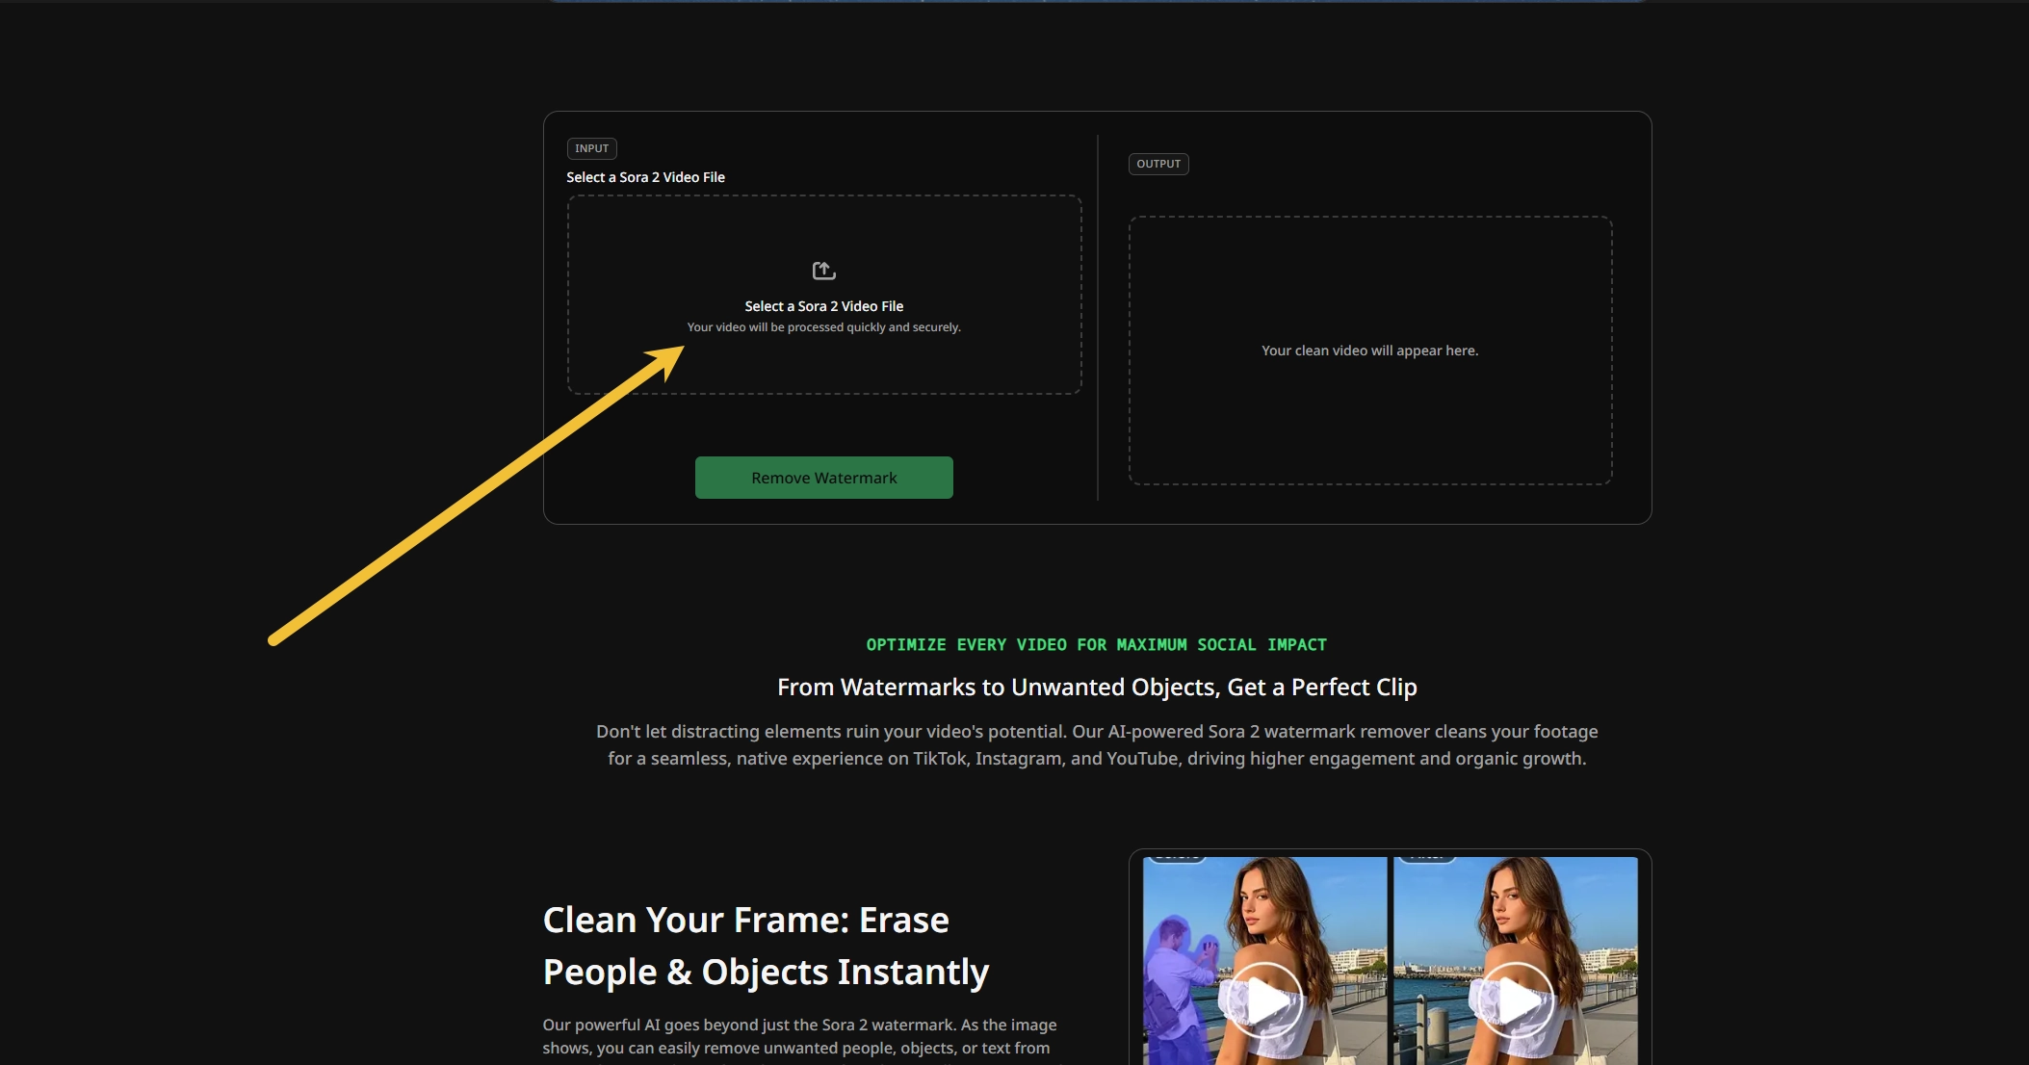Screen dimensions: 2029x1065
Task: Click the After tag on right thumbnail
Action: click(x=1427, y=857)
